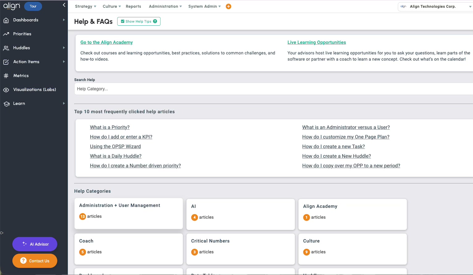Open the Culture dropdown menu
Viewport: 473px width, 275px height.
pos(112,6)
